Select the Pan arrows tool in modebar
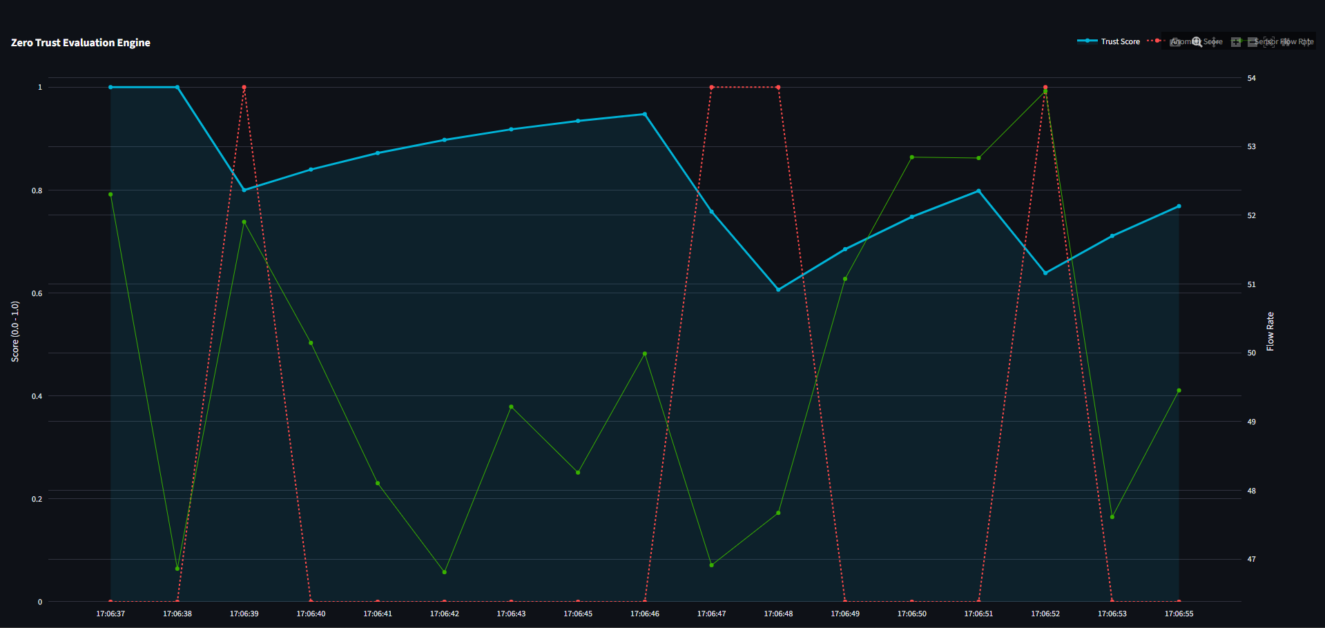This screenshot has width=1325, height=628. (x=1214, y=42)
